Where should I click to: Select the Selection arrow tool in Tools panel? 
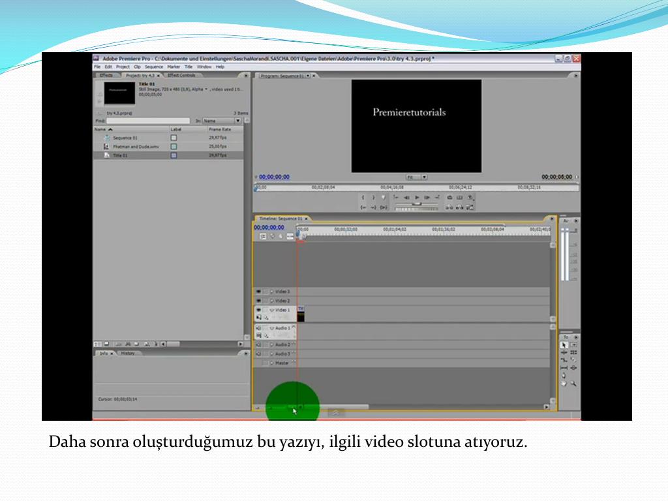click(564, 345)
